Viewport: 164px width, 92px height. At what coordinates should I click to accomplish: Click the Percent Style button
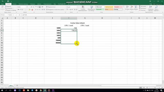(70, 10)
